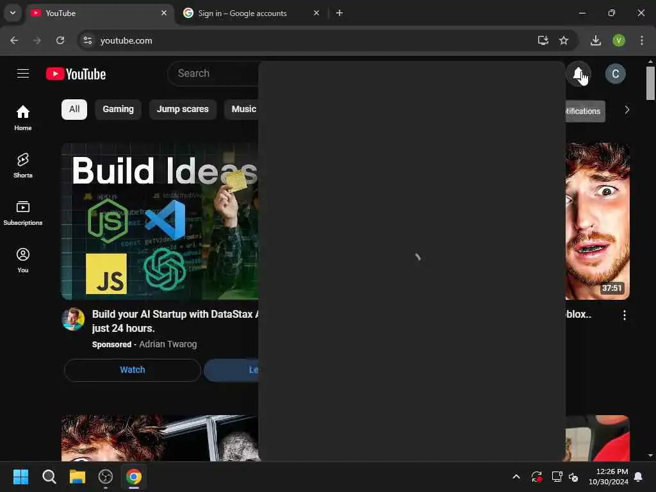Open a new browser tab
Image resolution: width=656 pixels, height=492 pixels.
tap(340, 13)
